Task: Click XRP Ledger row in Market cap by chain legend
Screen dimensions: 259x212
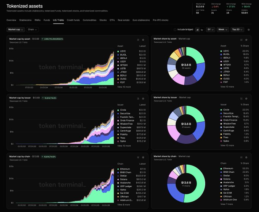Action: click(131, 186)
